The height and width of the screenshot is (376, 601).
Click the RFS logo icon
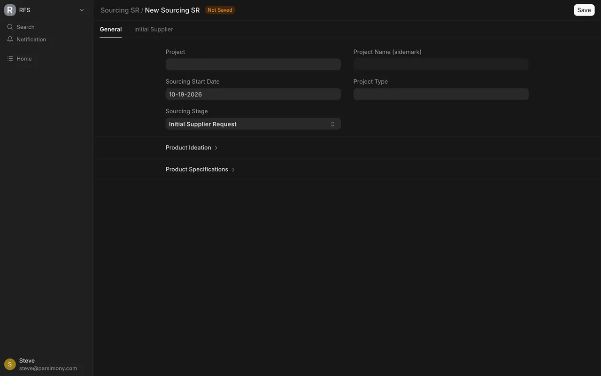[10, 10]
